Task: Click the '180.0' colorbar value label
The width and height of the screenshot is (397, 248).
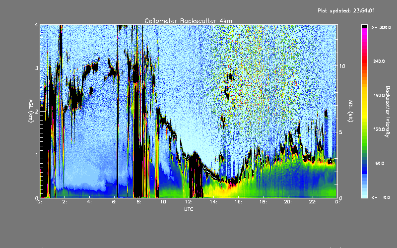Action: tap(379, 95)
